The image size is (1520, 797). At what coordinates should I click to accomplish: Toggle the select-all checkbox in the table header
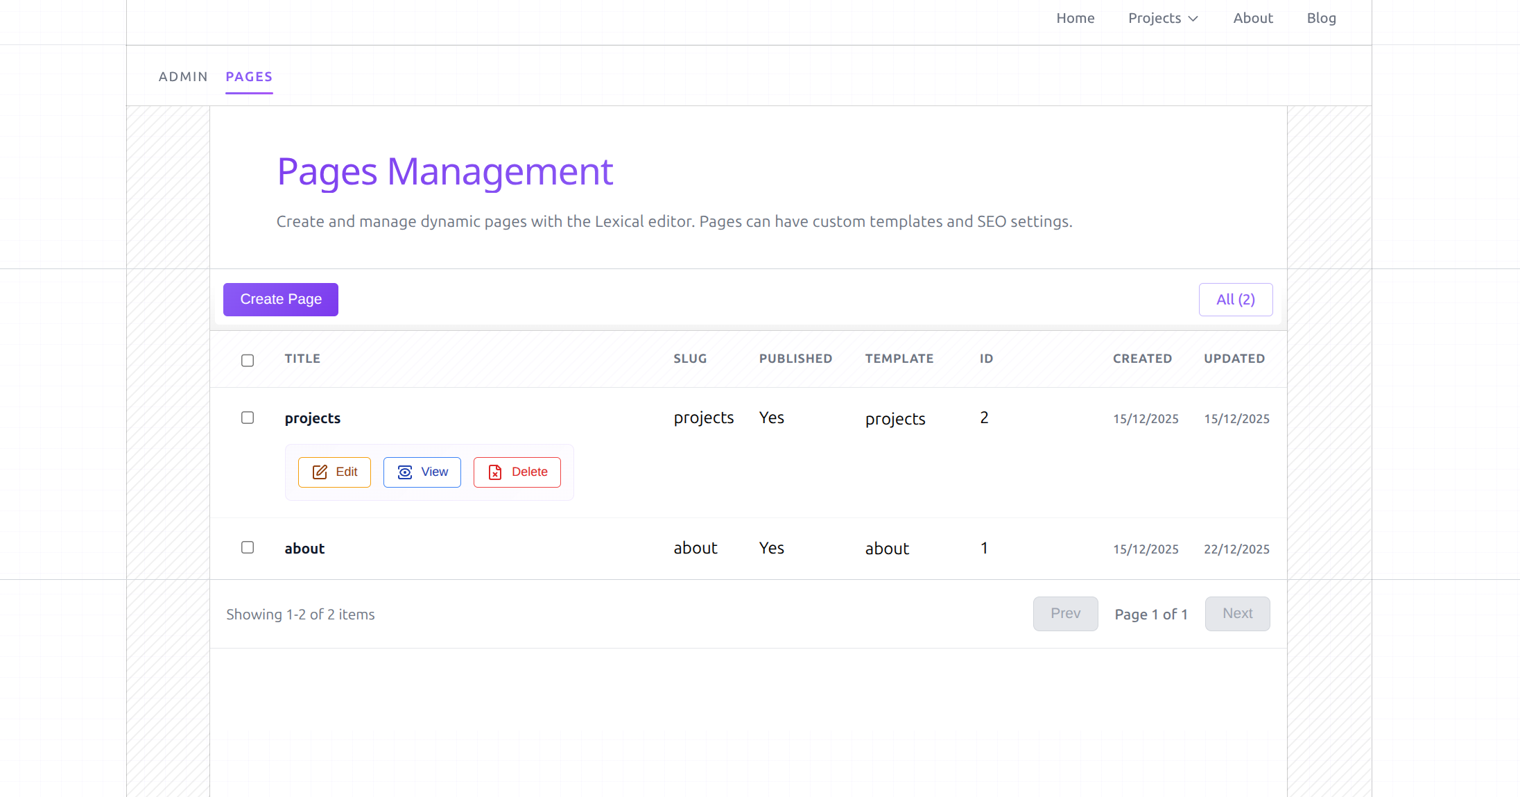248,360
